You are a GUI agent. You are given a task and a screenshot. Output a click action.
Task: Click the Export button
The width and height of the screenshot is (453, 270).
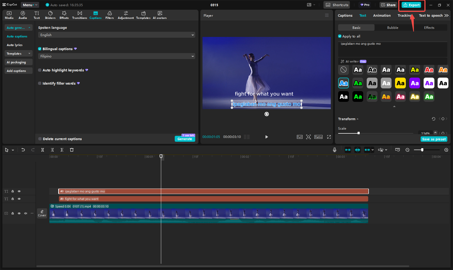(411, 5)
